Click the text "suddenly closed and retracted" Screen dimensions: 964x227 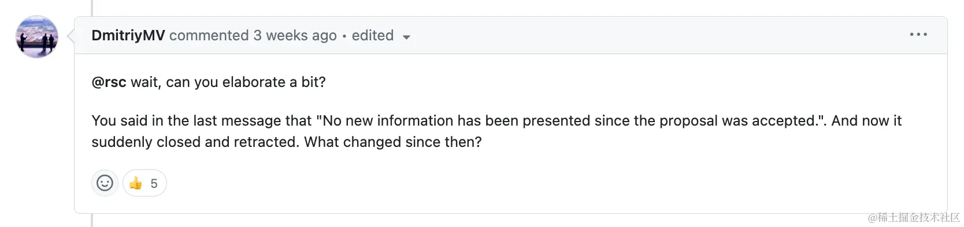(x=193, y=142)
